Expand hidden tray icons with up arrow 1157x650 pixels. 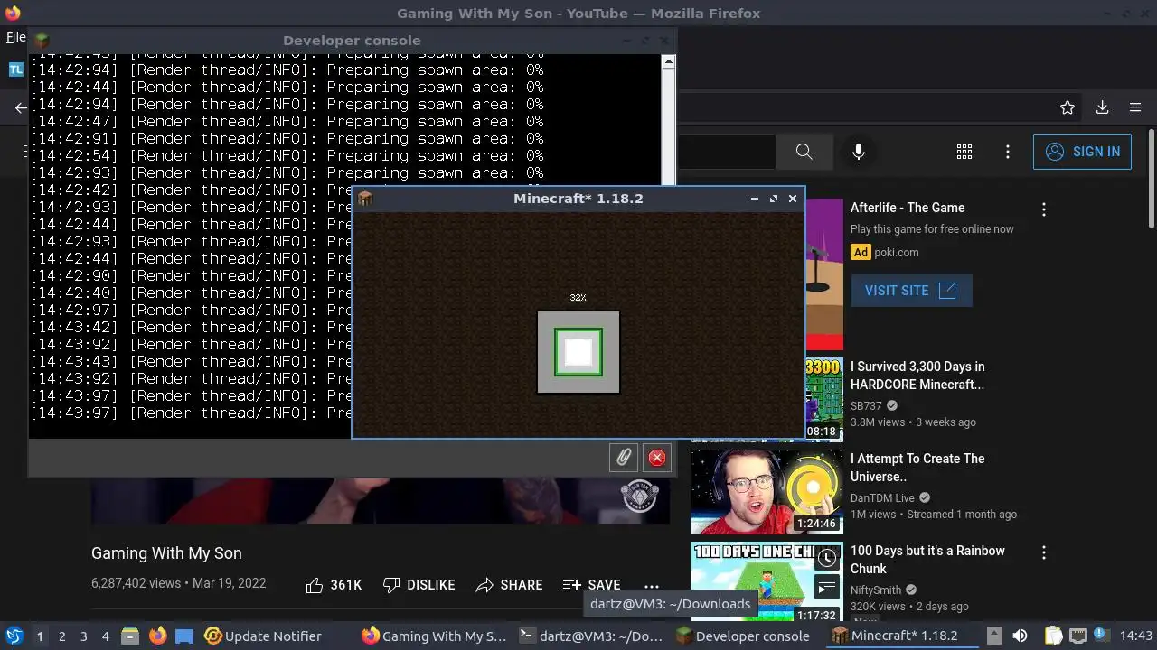[x=993, y=636]
